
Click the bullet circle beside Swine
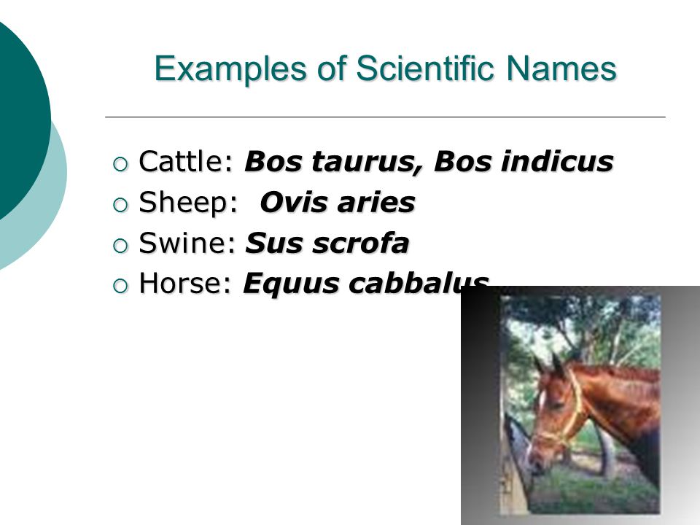pyautogui.click(x=120, y=246)
